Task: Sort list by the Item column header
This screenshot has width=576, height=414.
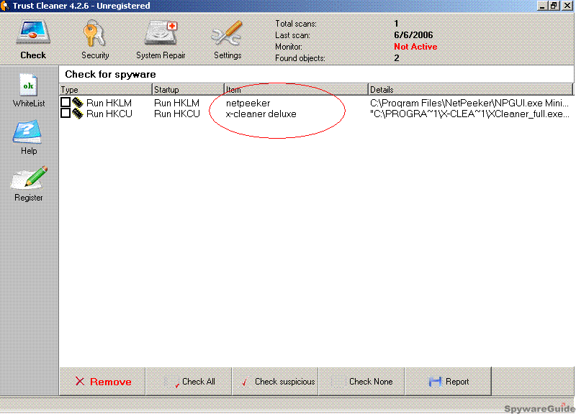Action: coord(296,89)
